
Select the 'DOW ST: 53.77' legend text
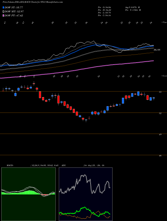pyautogui.click(x=14, y=7)
